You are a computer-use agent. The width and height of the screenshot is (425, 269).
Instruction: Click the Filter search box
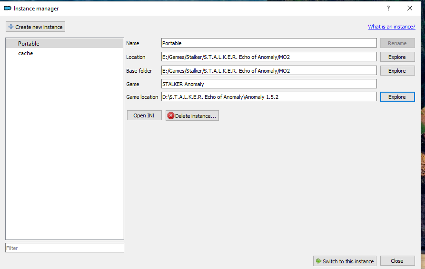click(x=65, y=248)
